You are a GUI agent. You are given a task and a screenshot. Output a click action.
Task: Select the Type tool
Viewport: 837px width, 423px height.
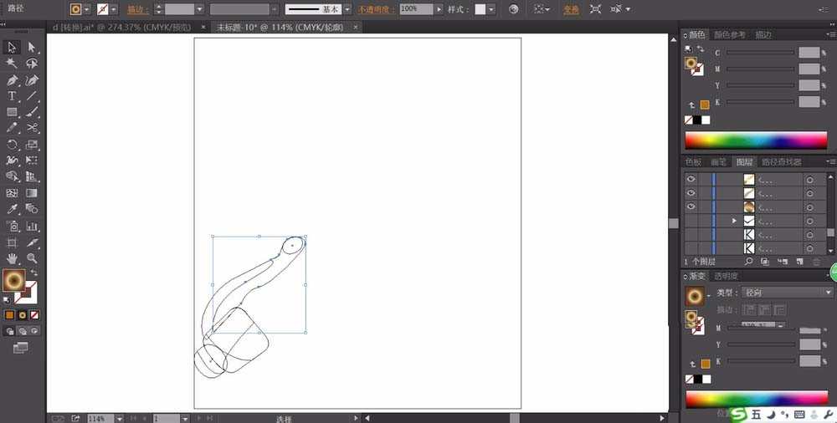[x=13, y=96]
